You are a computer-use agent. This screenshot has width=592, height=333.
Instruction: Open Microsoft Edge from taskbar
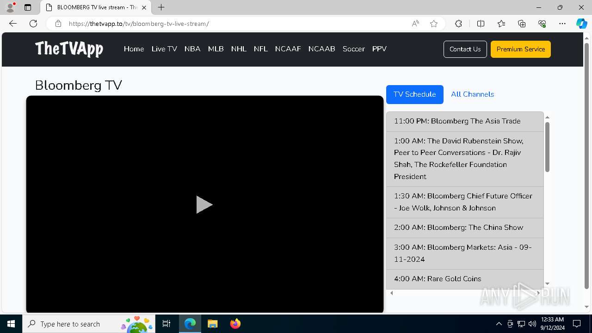[190, 324]
